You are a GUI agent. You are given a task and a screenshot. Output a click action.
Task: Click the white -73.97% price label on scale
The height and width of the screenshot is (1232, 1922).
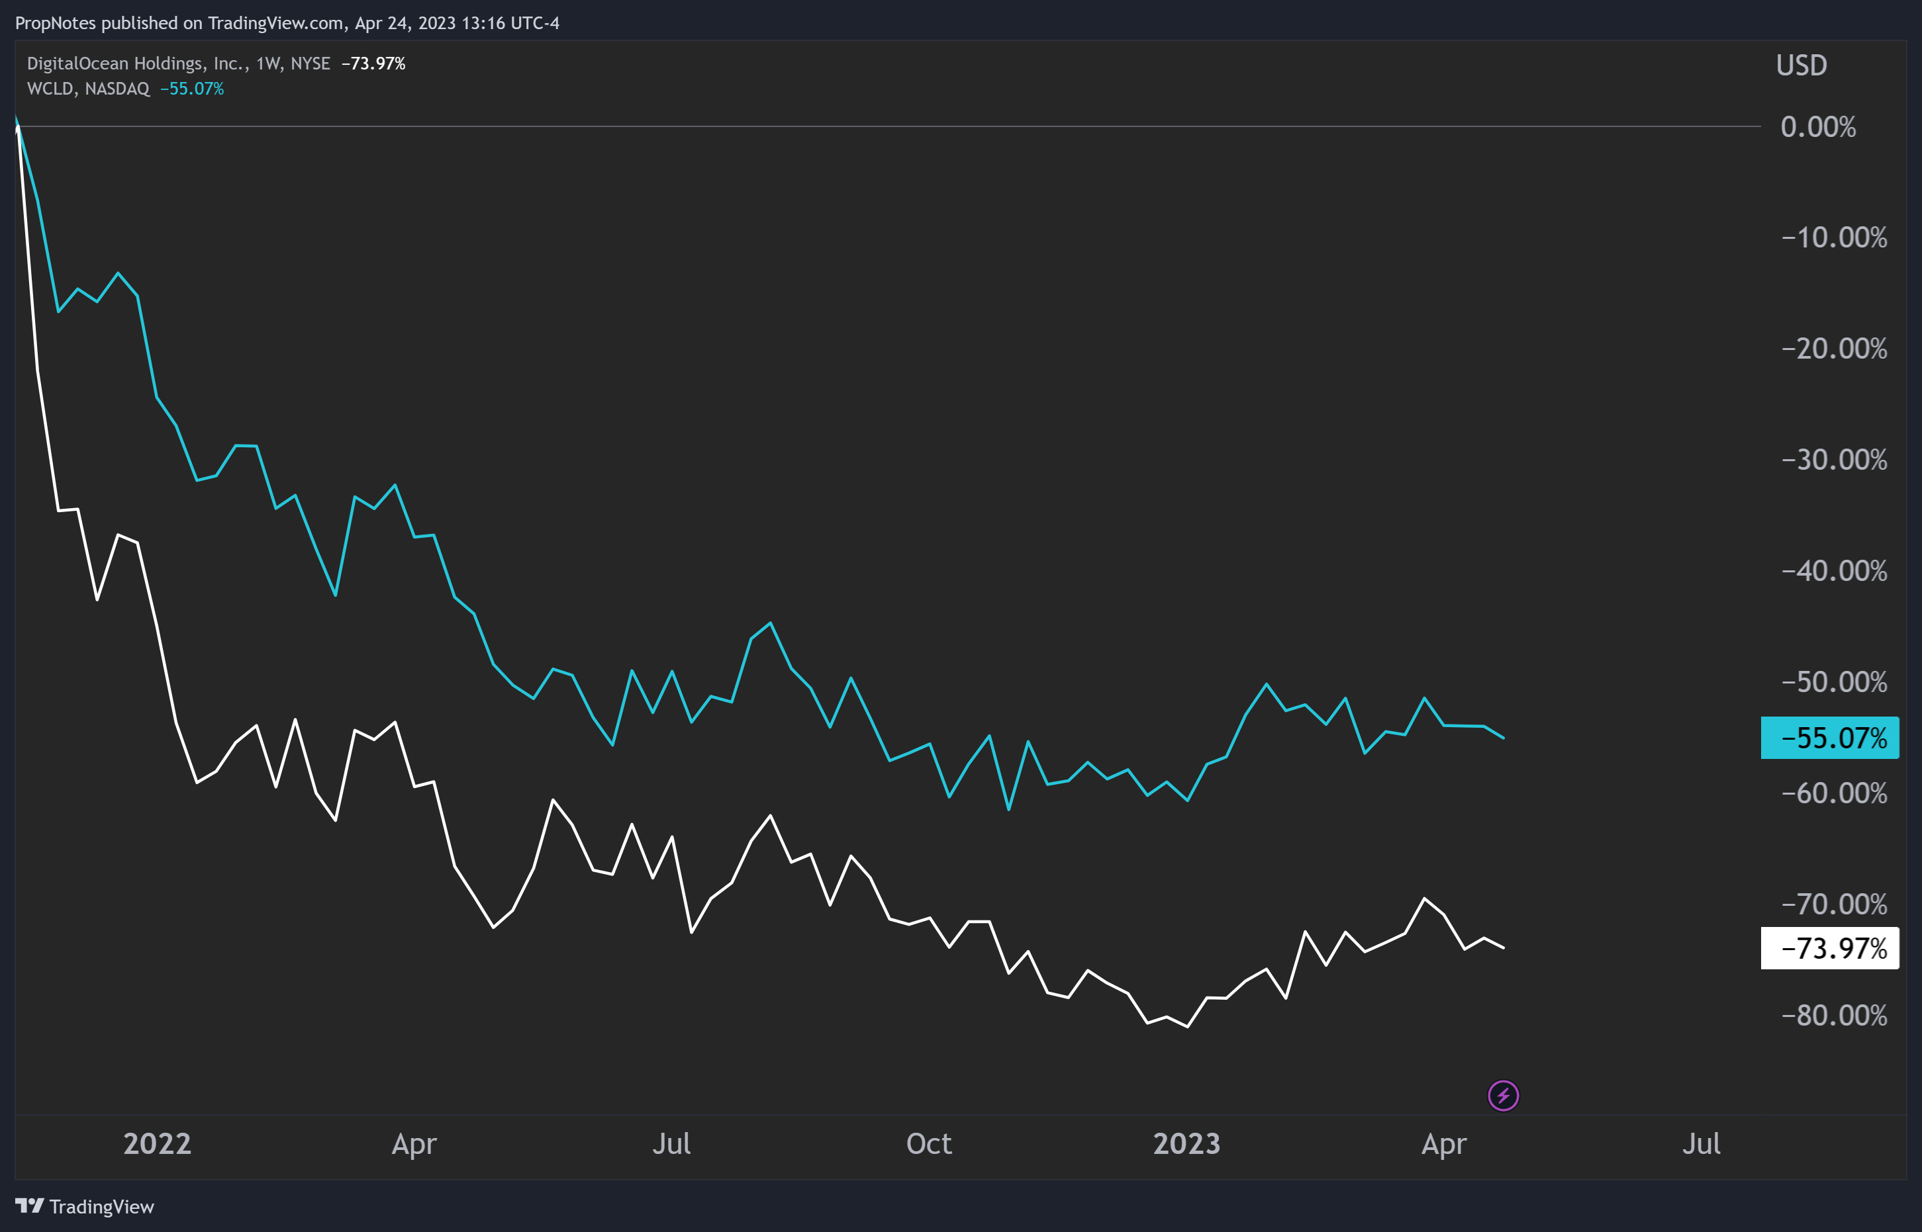click(x=1830, y=948)
